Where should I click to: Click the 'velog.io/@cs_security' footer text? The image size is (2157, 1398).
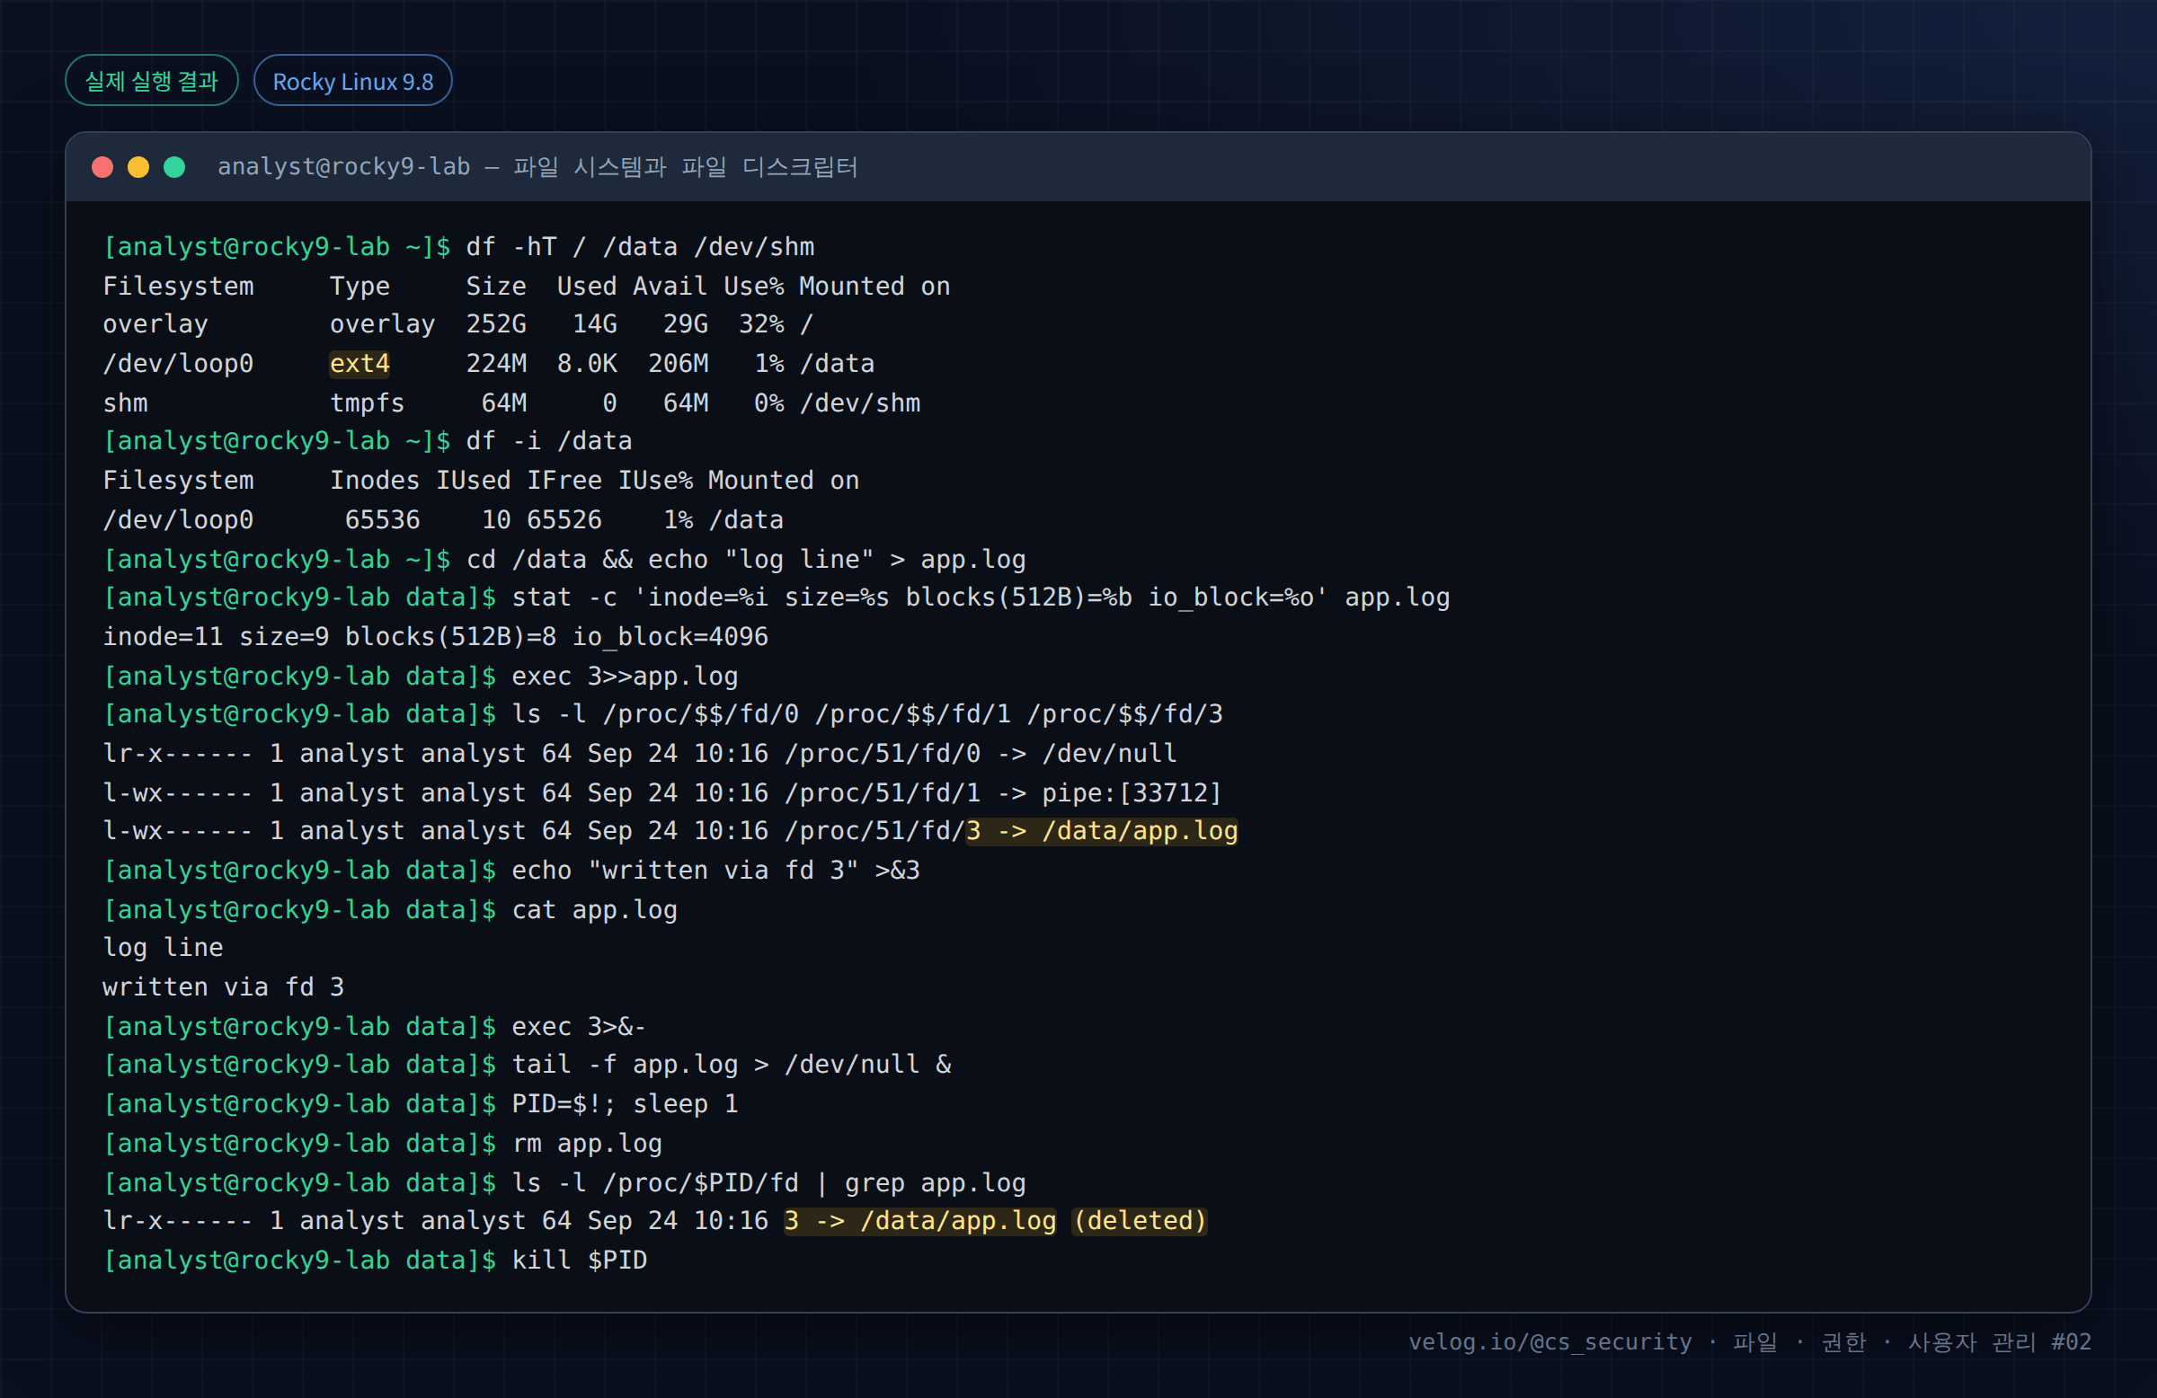(1549, 1340)
